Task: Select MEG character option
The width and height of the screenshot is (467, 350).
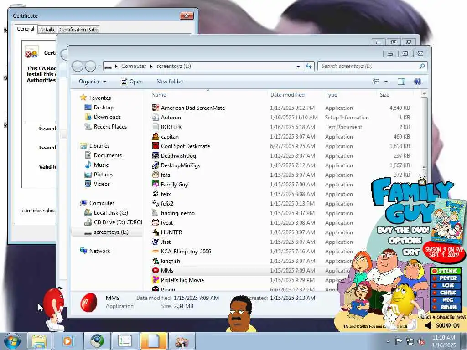Action: tap(446, 300)
